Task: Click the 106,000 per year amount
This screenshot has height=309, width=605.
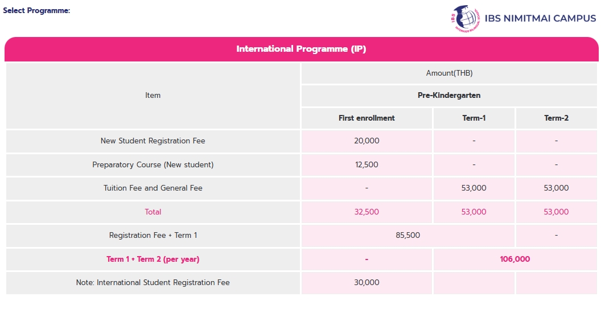Action: pyautogui.click(x=515, y=259)
